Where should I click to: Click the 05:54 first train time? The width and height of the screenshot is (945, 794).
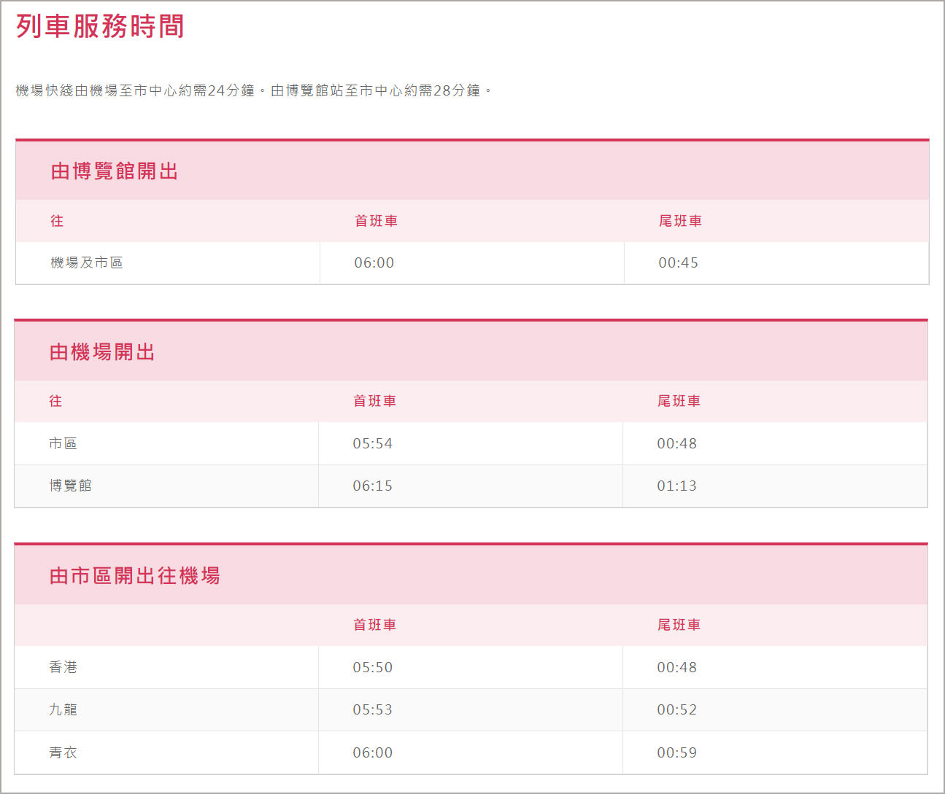tap(372, 443)
